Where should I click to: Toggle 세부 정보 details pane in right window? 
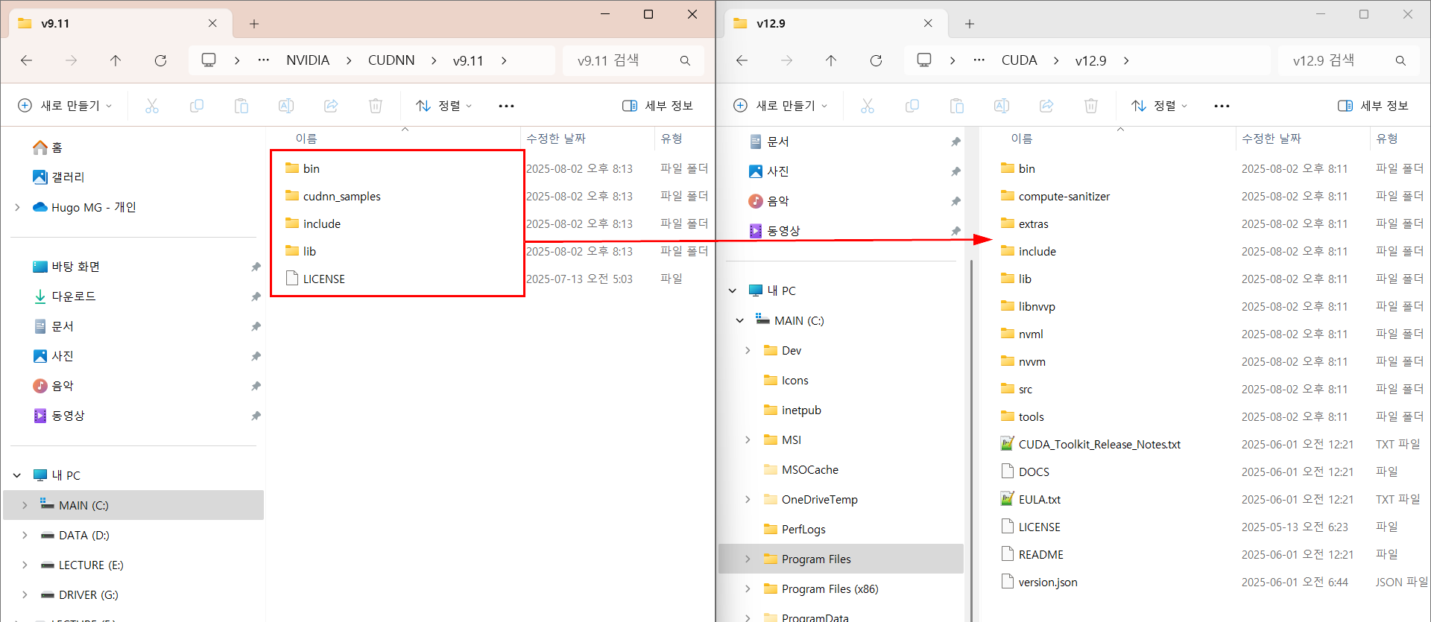1373,106
